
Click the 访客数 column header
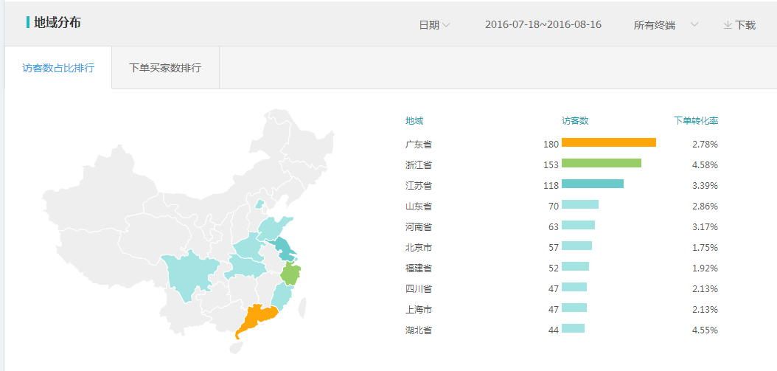point(575,120)
